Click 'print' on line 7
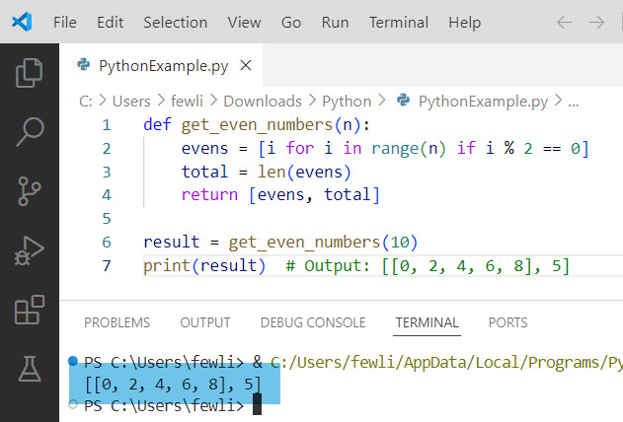The image size is (623, 422). pos(167,265)
